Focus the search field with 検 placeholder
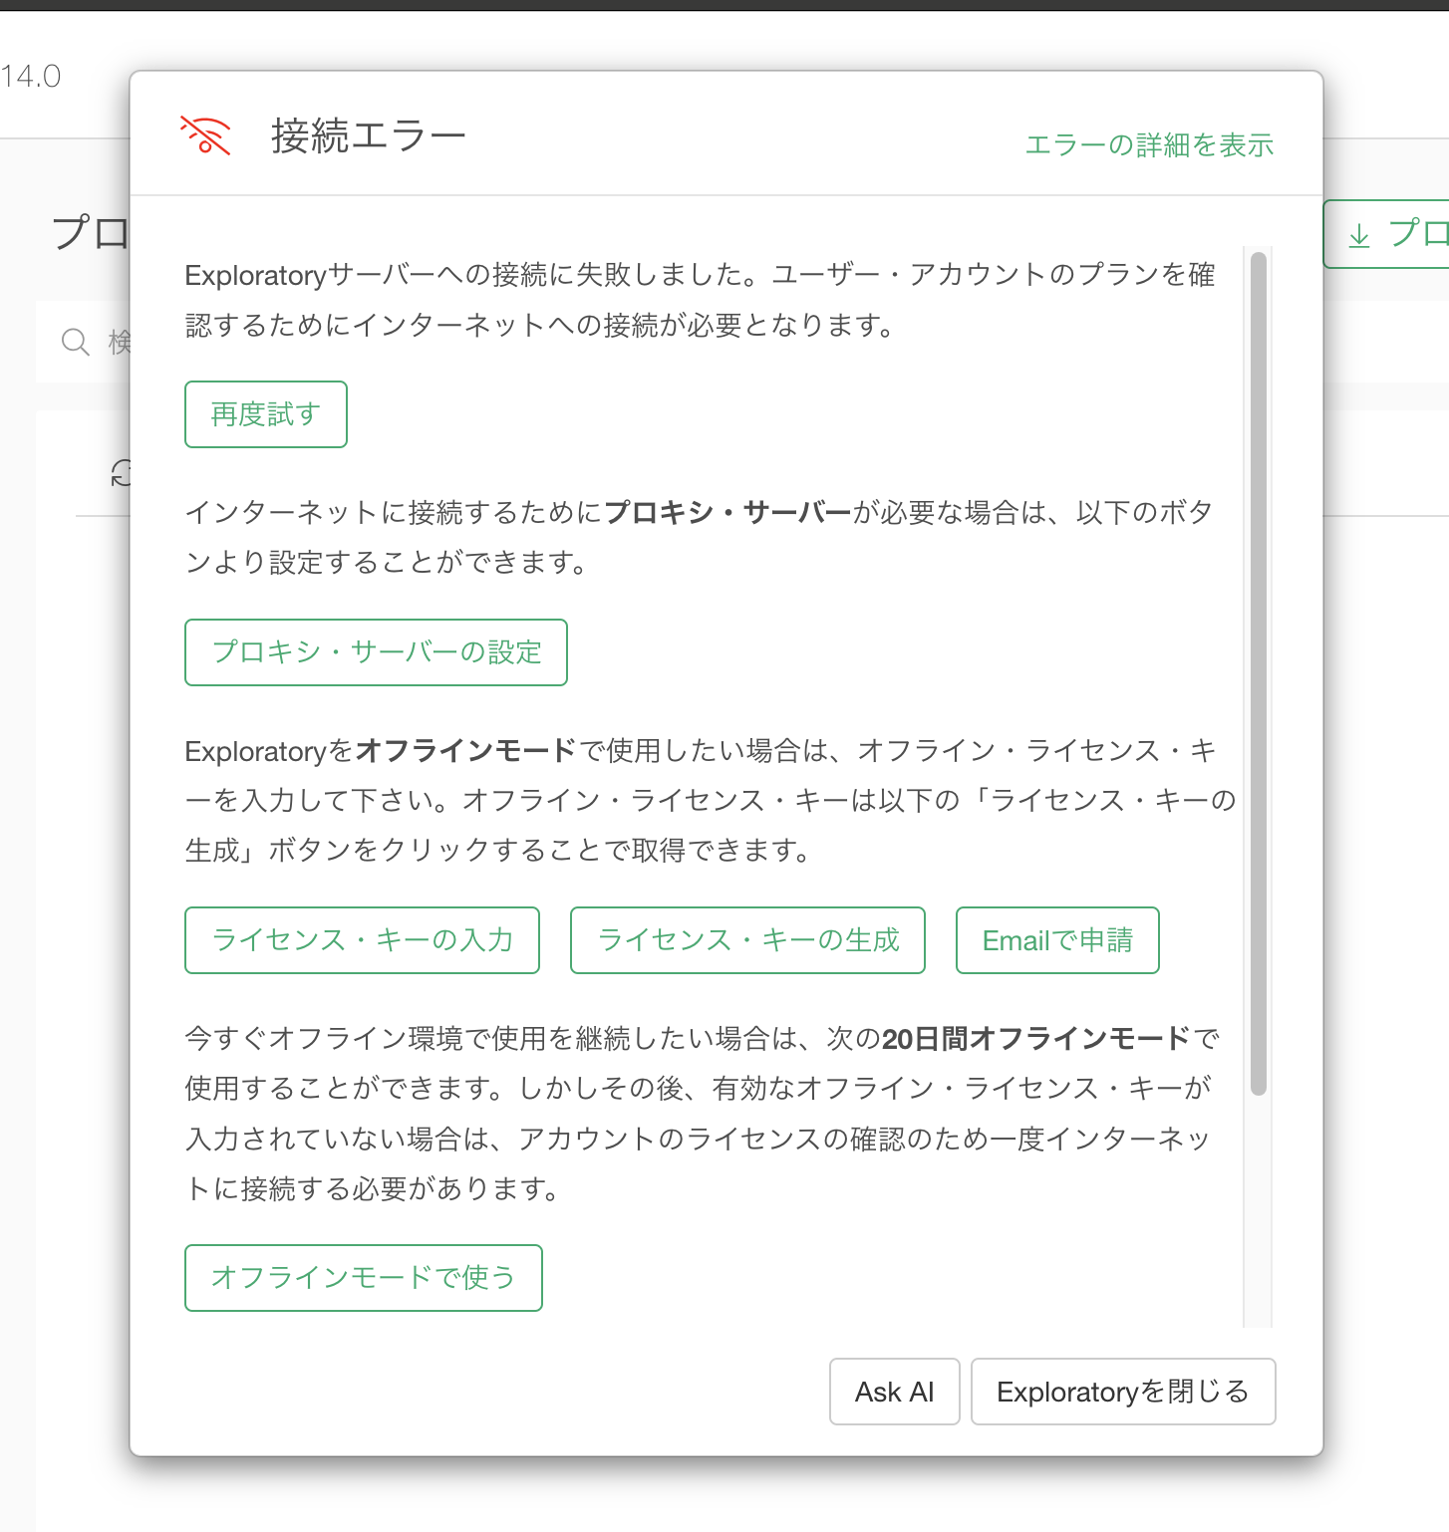The image size is (1449, 1532). coord(118,343)
